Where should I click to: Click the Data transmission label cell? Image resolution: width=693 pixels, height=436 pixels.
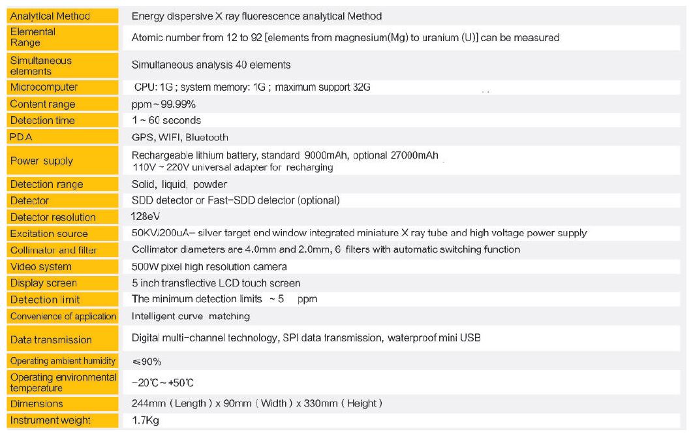pos(51,339)
